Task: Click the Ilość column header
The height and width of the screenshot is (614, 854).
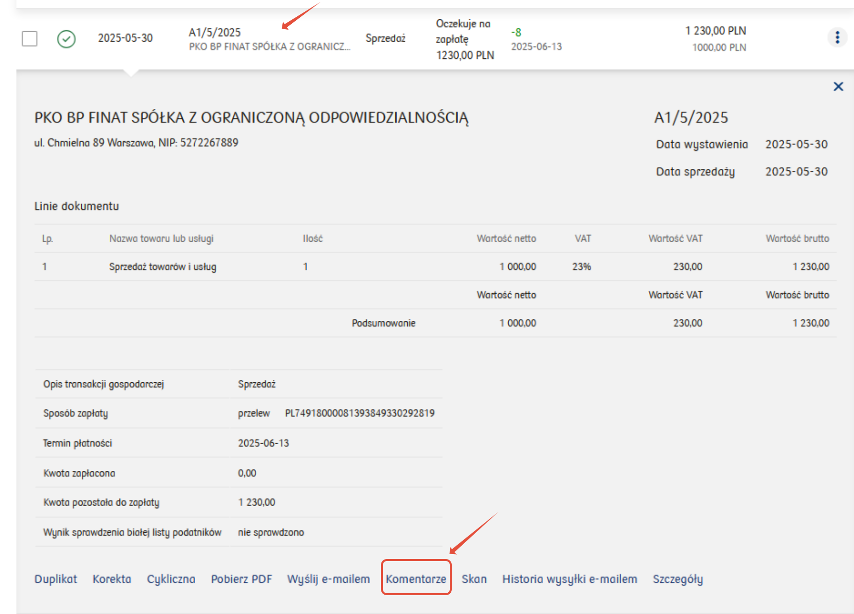Action: click(x=313, y=239)
